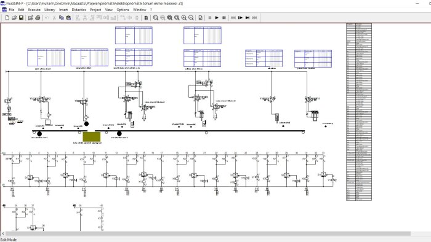
Task: Click the grayed Next Topic button
Action: [254, 18]
